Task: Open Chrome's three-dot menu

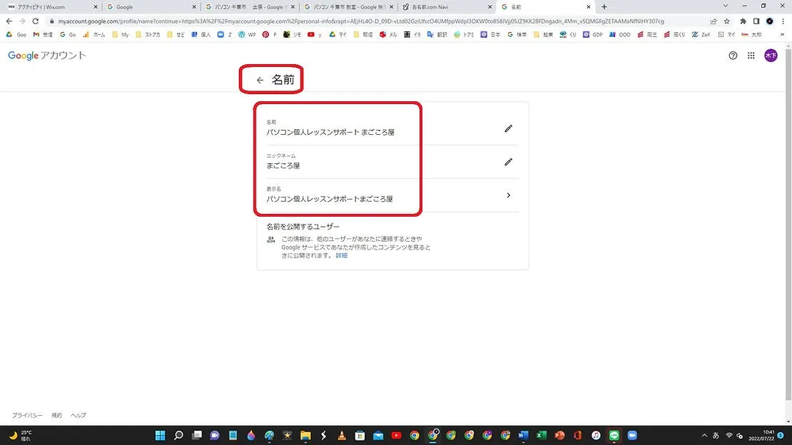Action: [782, 21]
